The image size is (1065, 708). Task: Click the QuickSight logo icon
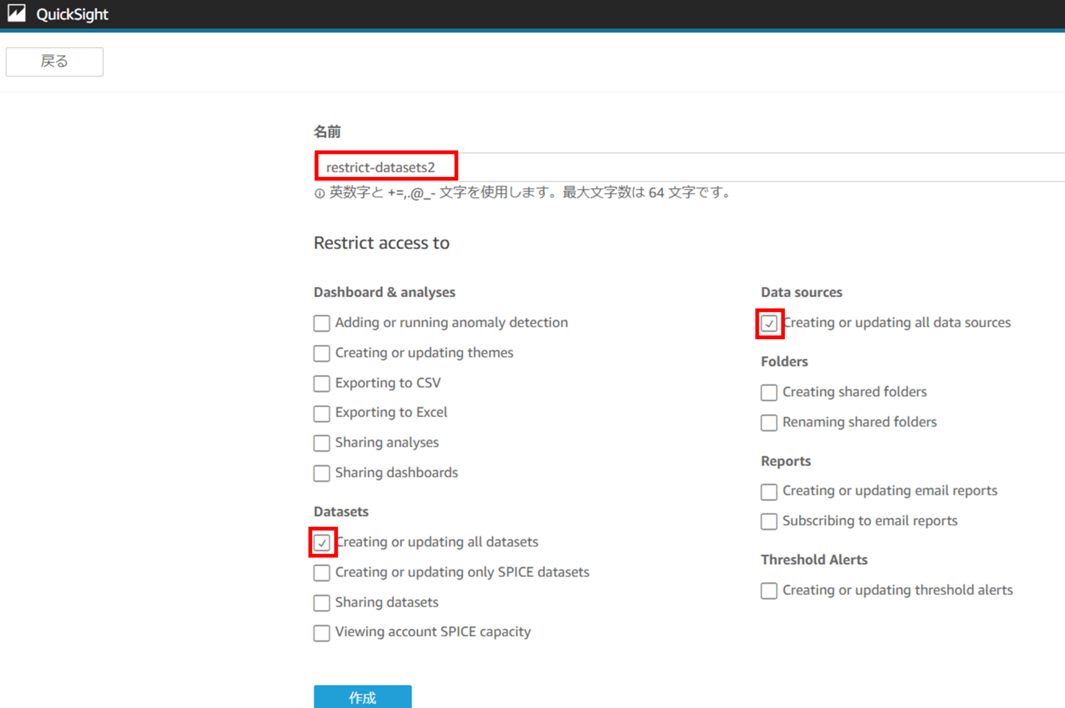pos(17,13)
